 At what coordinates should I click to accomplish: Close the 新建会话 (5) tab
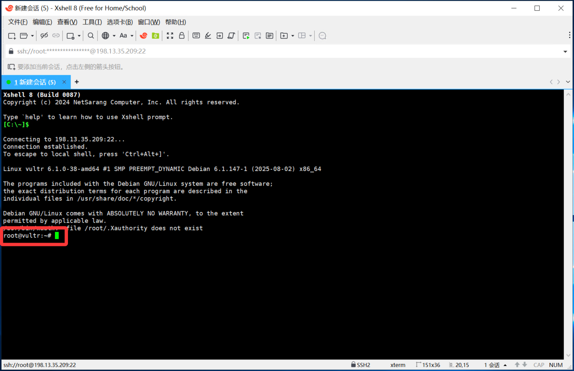point(64,82)
